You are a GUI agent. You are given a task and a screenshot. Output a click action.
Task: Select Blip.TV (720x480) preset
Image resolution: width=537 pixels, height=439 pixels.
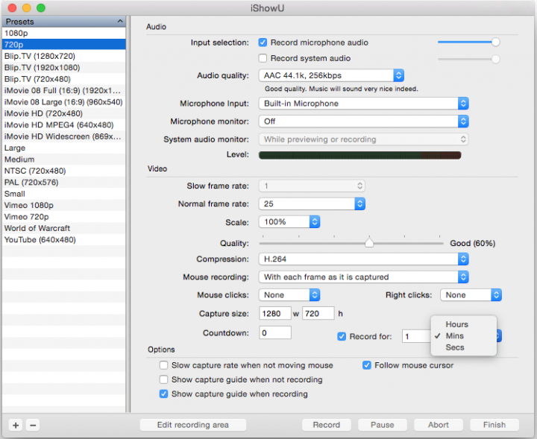point(64,79)
